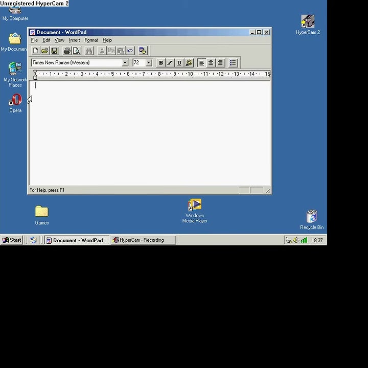368x368 pixels.
Task: Click the Cut scissors icon
Action: (102, 51)
